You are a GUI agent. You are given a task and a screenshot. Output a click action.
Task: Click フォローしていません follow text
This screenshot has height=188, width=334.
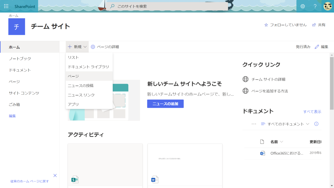(288, 25)
